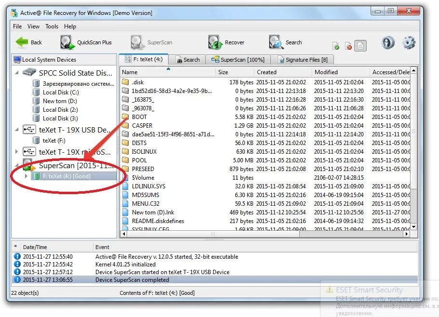This screenshot has width=439, height=317.
Task: Switch to SuperScan [100%] tab
Action: (238, 60)
